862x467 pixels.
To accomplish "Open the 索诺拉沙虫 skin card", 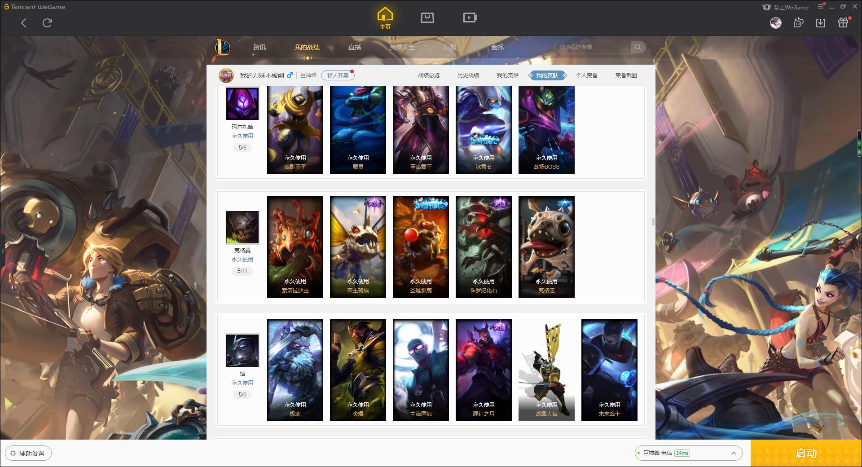I will 295,247.
